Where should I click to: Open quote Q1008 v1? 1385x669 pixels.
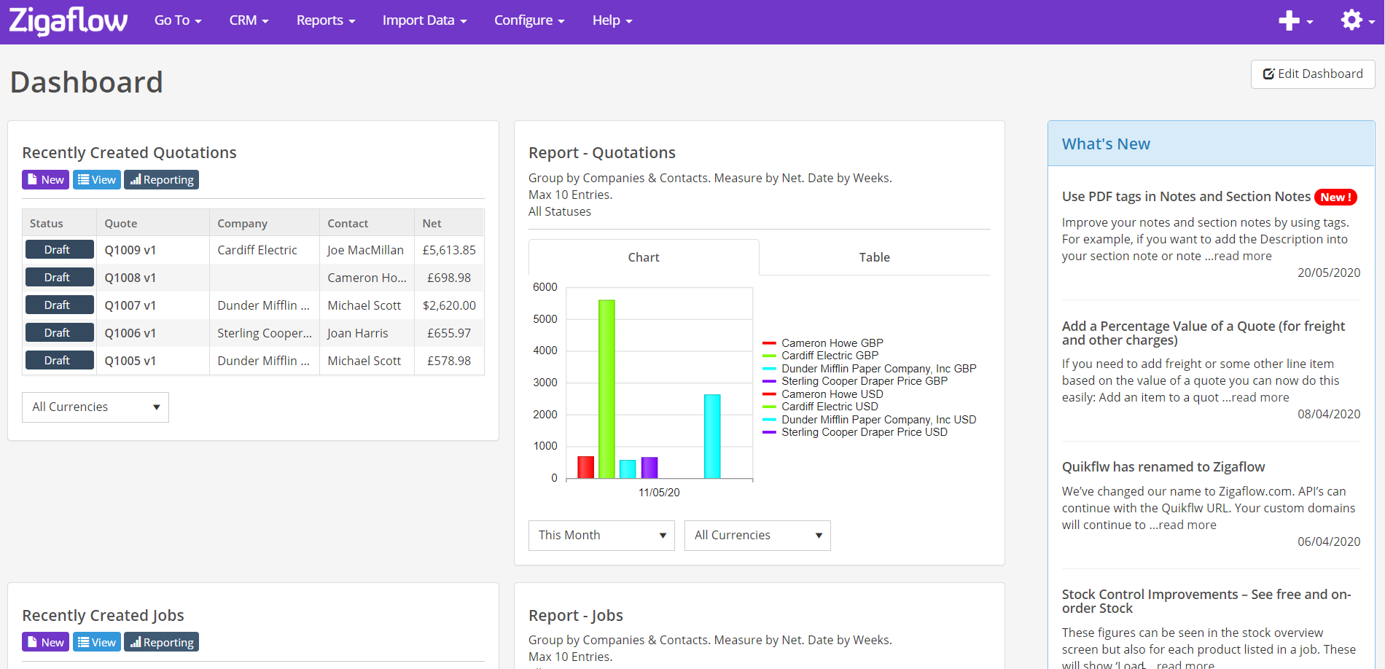tap(130, 278)
